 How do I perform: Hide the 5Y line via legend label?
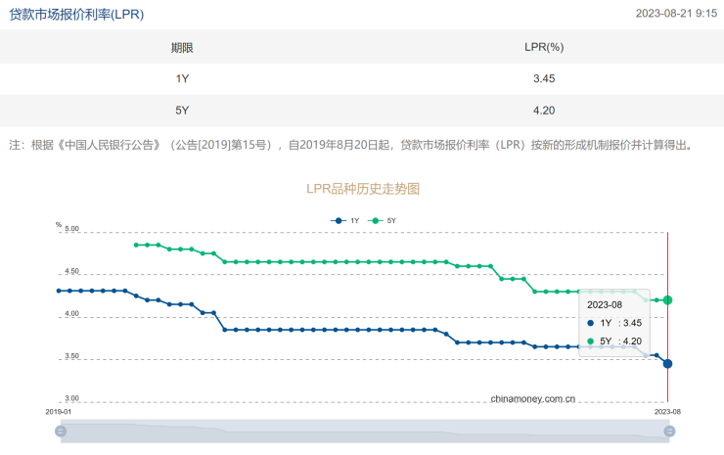391,220
